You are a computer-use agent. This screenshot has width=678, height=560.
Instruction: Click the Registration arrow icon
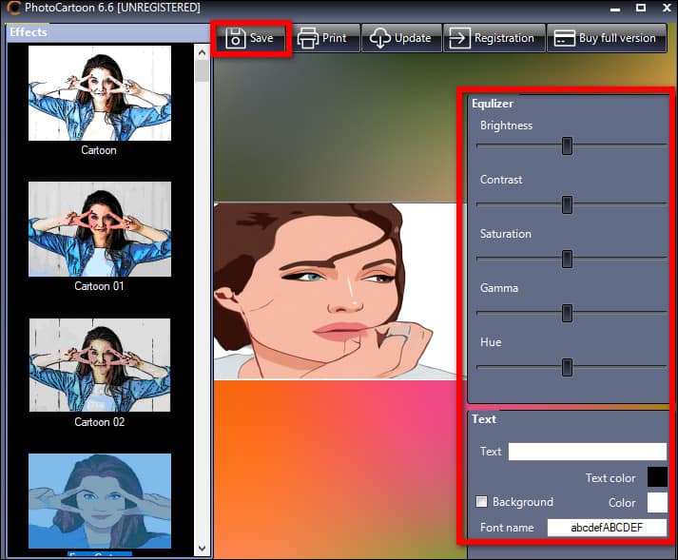click(x=459, y=38)
